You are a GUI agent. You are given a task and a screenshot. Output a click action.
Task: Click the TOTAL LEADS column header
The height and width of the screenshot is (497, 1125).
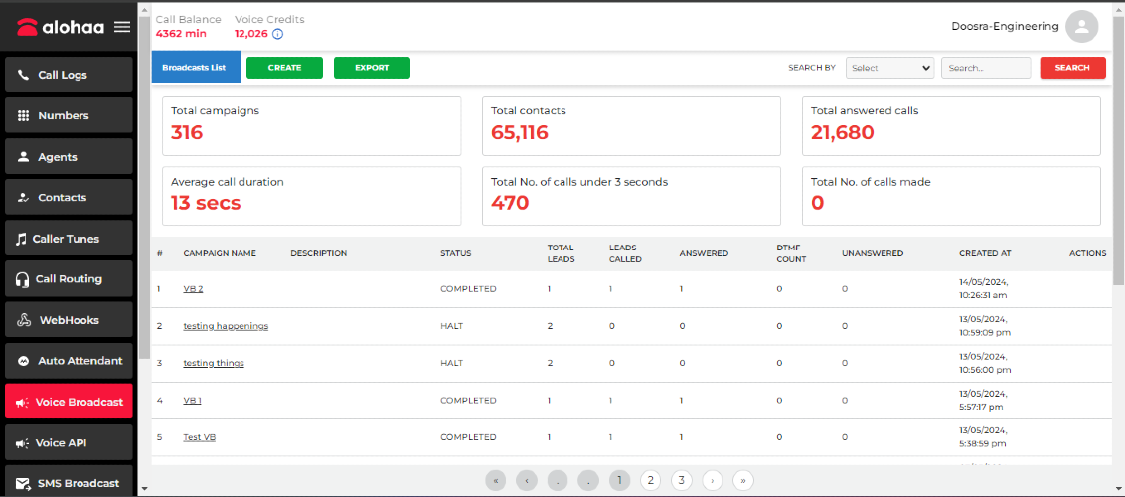(562, 253)
